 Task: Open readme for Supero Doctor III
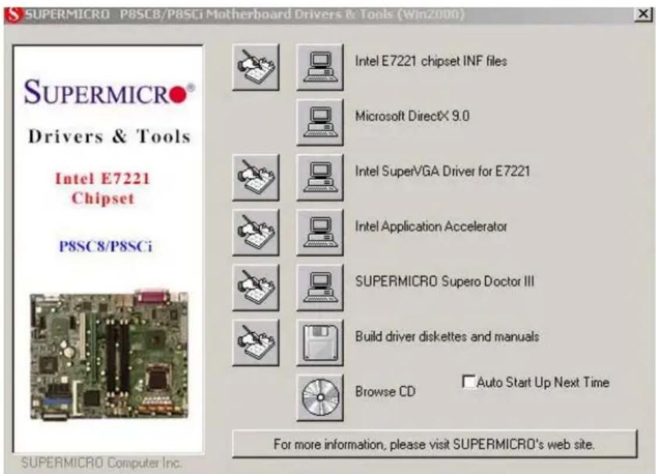pyautogui.click(x=255, y=288)
